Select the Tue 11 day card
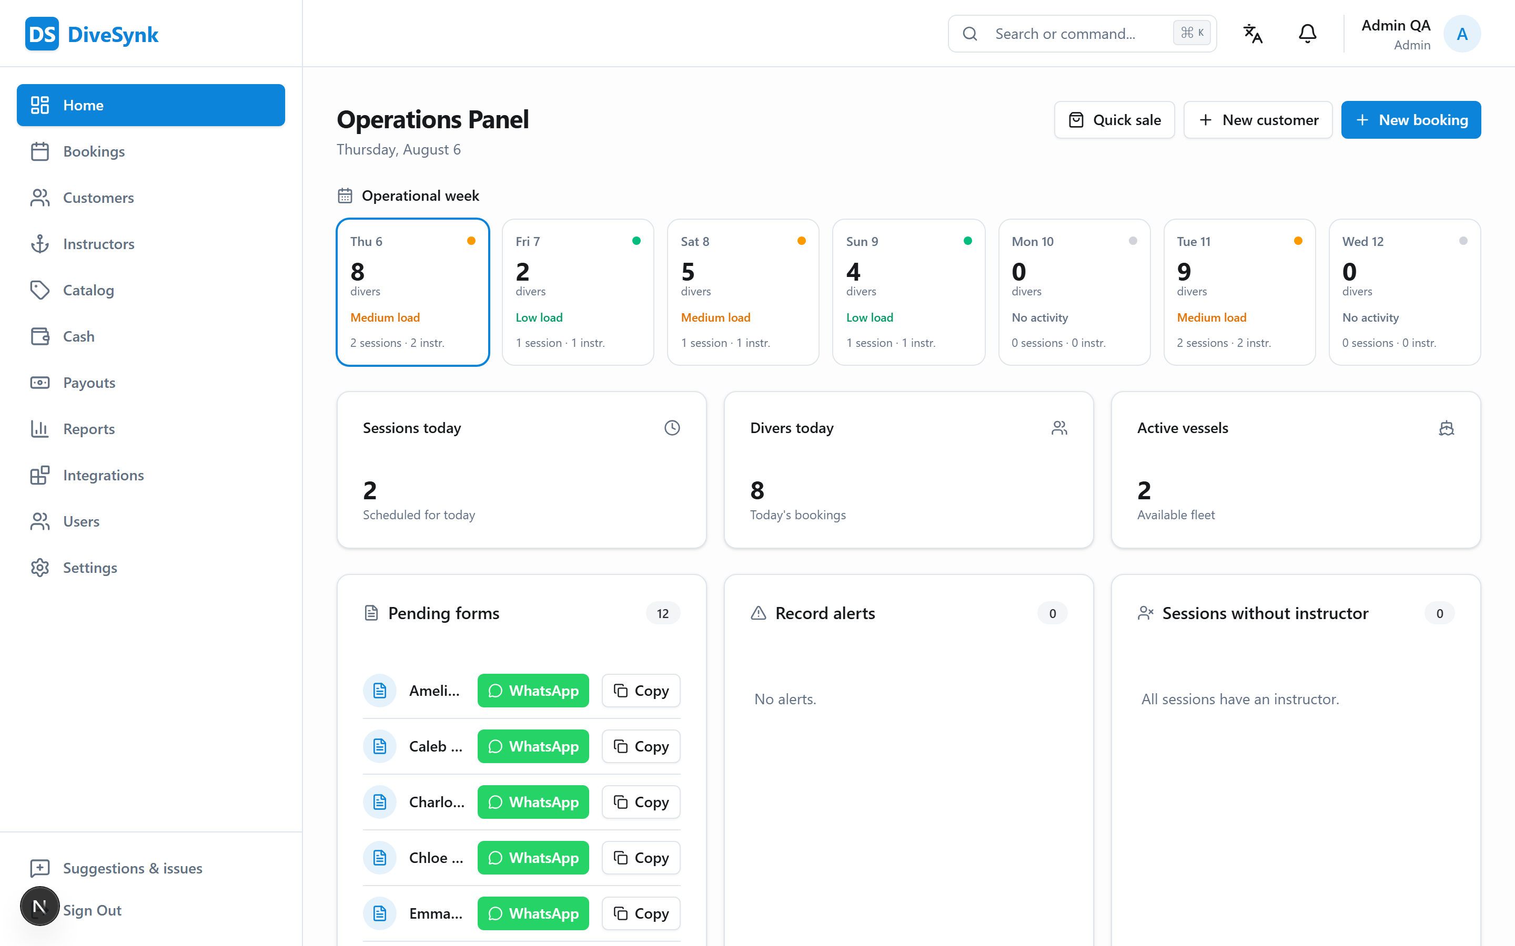1515x946 pixels. [1239, 292]
